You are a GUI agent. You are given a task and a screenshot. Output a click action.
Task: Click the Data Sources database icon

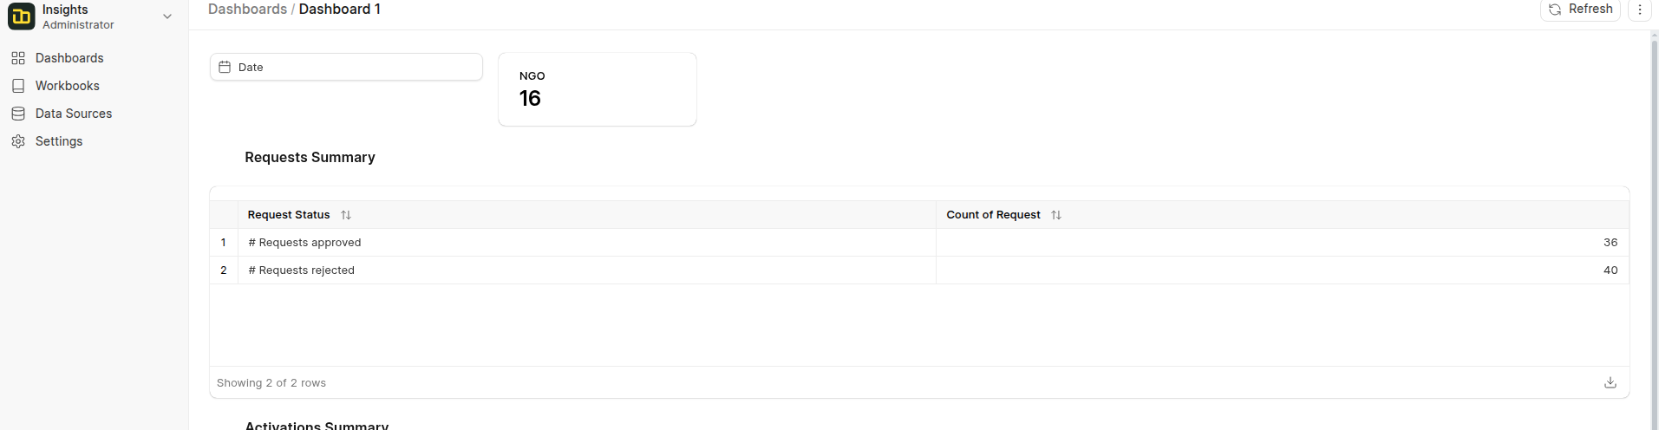pyautogui.click(x=18, y=114)
